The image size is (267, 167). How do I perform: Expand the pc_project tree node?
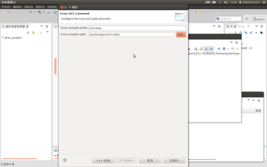tap(3, 37)
